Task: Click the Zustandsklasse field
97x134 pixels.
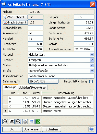Action: 36,28
